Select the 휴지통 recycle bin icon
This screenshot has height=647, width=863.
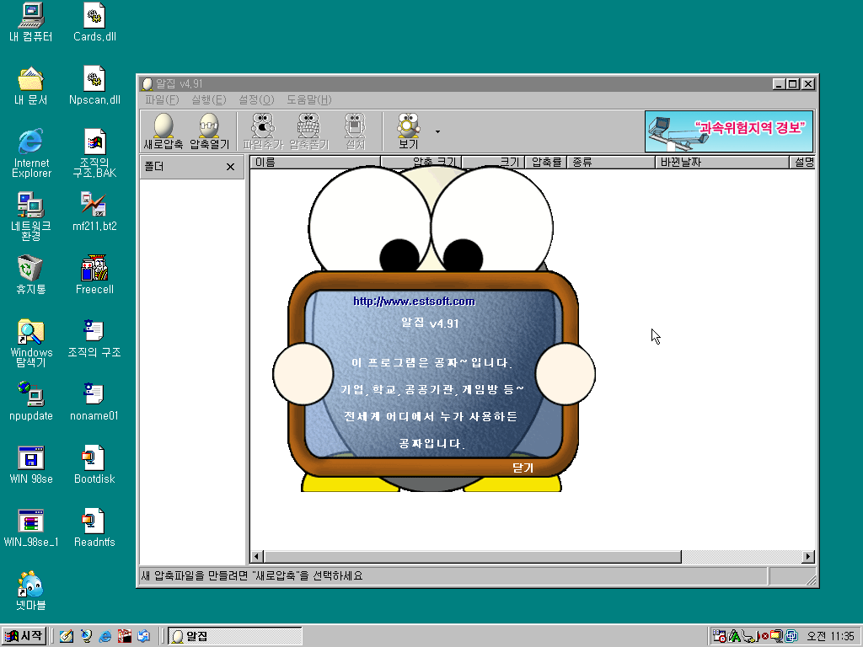[31, 275]
